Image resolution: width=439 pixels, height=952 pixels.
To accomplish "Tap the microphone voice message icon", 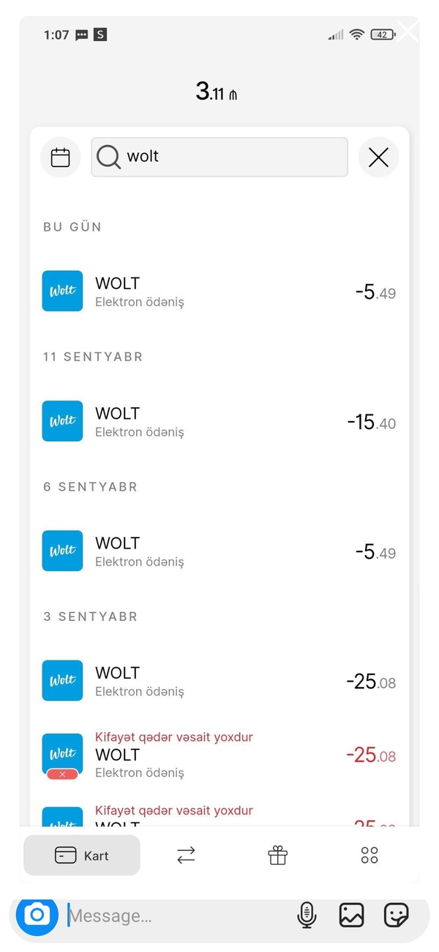I will coord(307,915).
